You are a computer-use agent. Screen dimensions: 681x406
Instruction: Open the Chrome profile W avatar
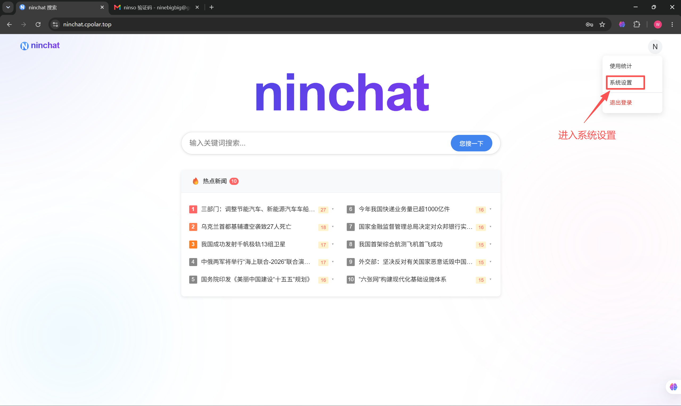pos(658,24)
